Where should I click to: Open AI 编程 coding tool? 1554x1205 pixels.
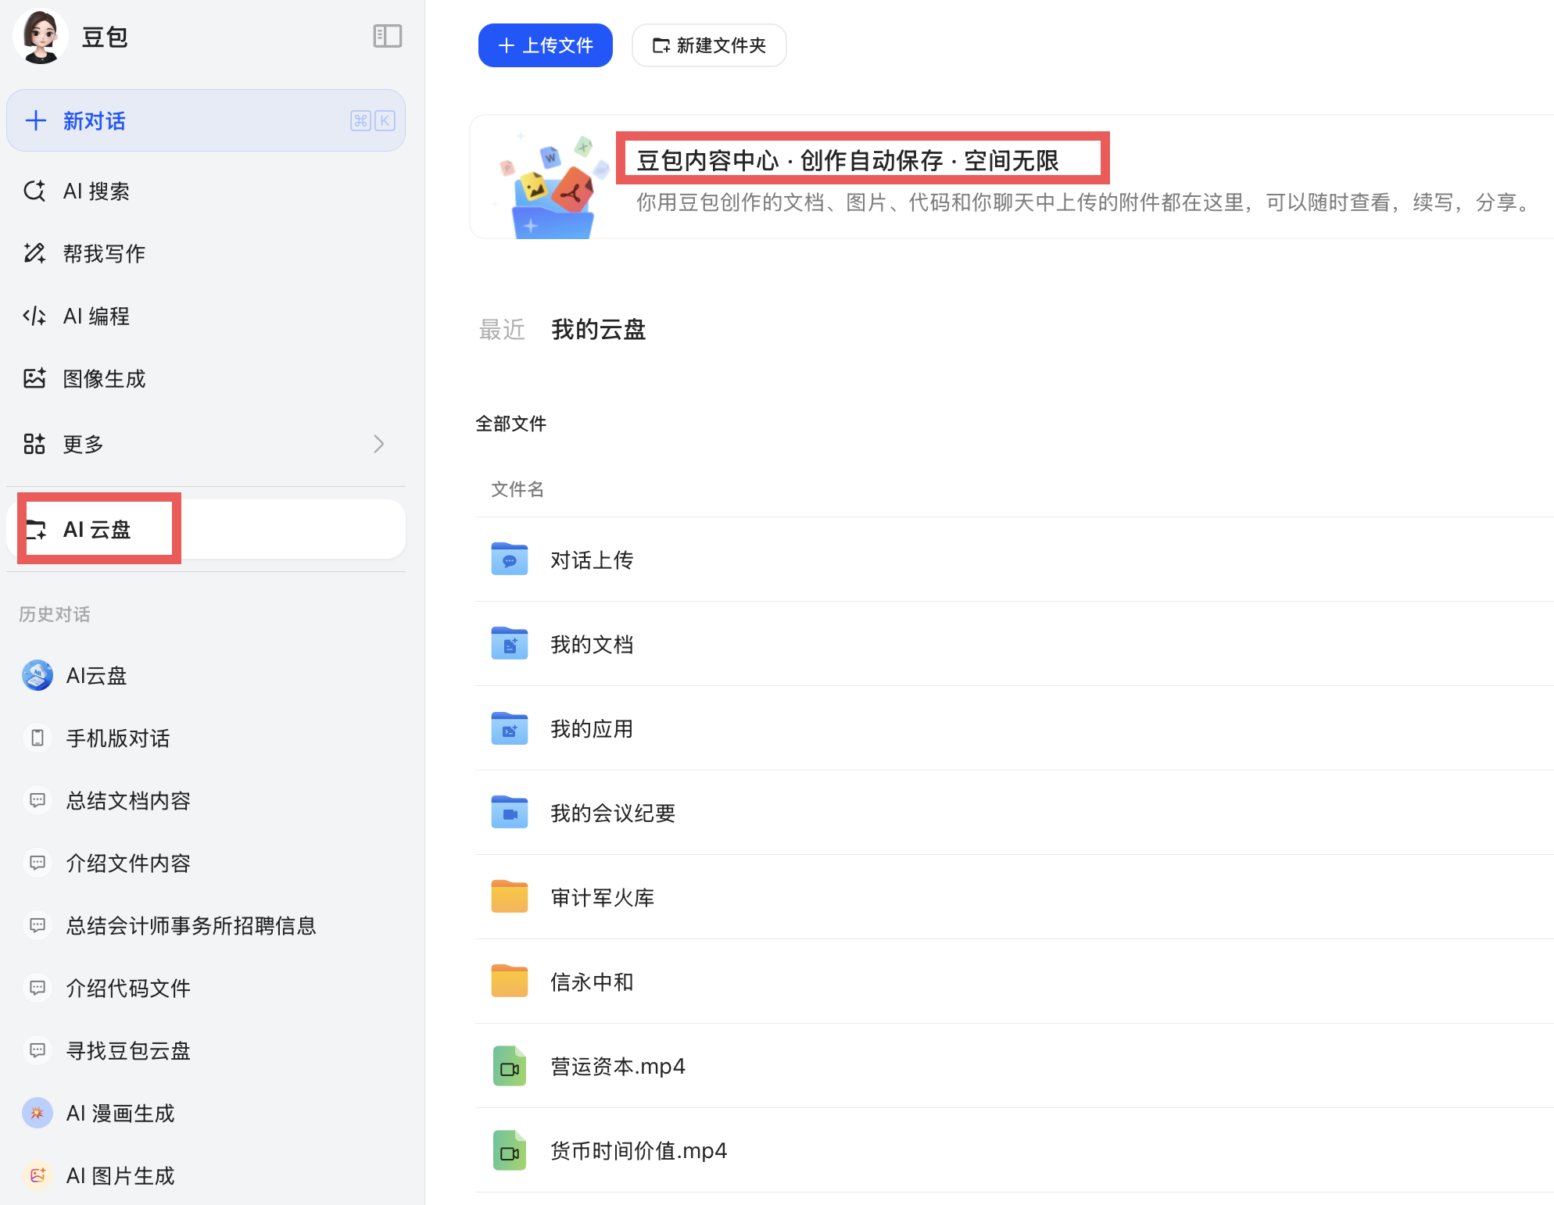click(206, 316)
